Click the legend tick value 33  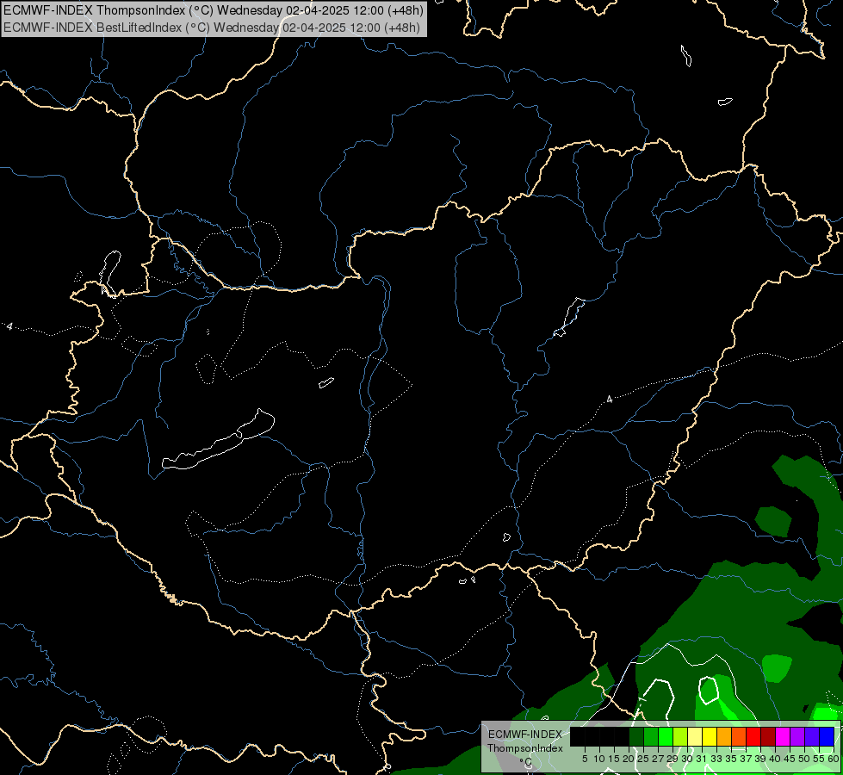[716, 759]
